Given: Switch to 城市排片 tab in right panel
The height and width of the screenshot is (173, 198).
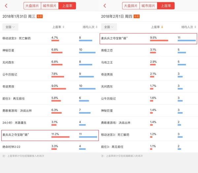Looking at the screenshot, I should click(x=148, y=6).
